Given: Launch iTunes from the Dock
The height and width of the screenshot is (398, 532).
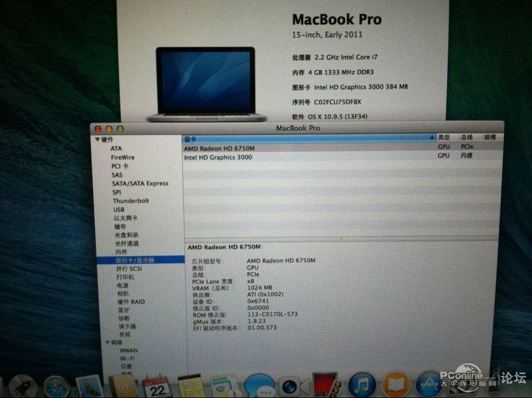Looking at the screenshot, I should tap(362, 386).
